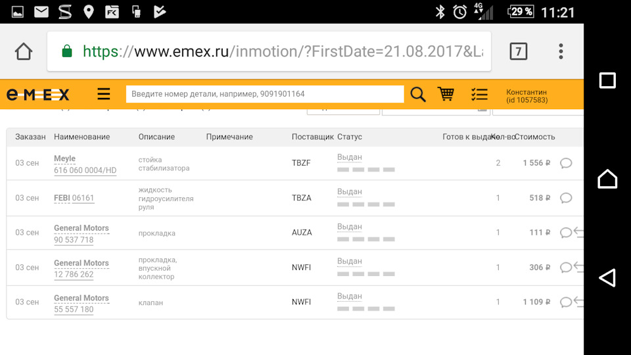Tap Android home navigation button

607,179
